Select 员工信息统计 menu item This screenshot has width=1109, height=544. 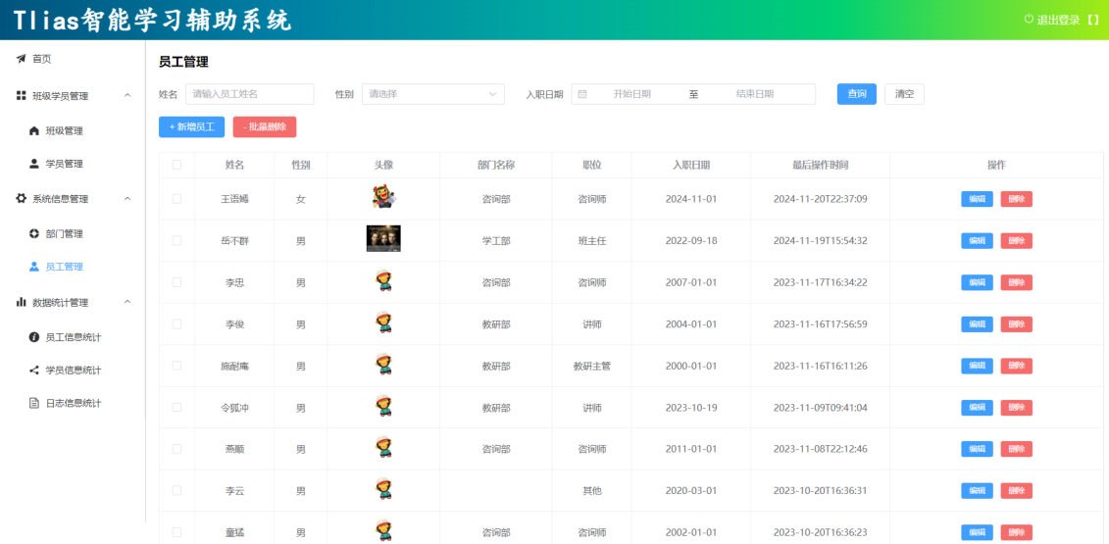tap(73, 337)
